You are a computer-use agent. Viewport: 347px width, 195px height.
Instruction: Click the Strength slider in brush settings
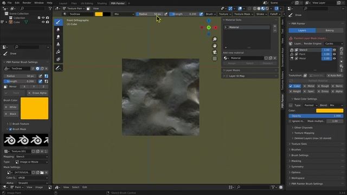point(21,81)
